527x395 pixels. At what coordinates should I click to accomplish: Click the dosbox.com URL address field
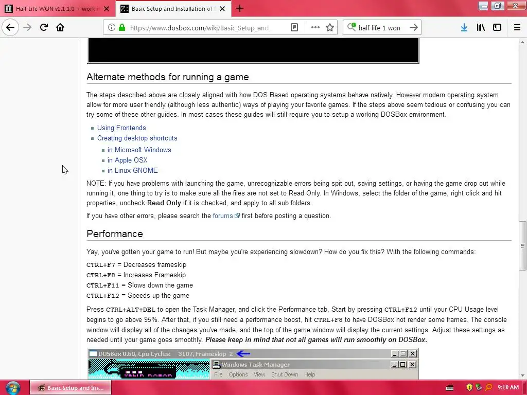tap(199, 28)
